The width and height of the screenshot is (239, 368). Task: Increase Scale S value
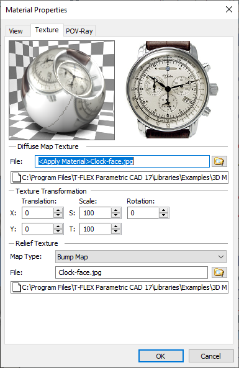coord(115,210)
